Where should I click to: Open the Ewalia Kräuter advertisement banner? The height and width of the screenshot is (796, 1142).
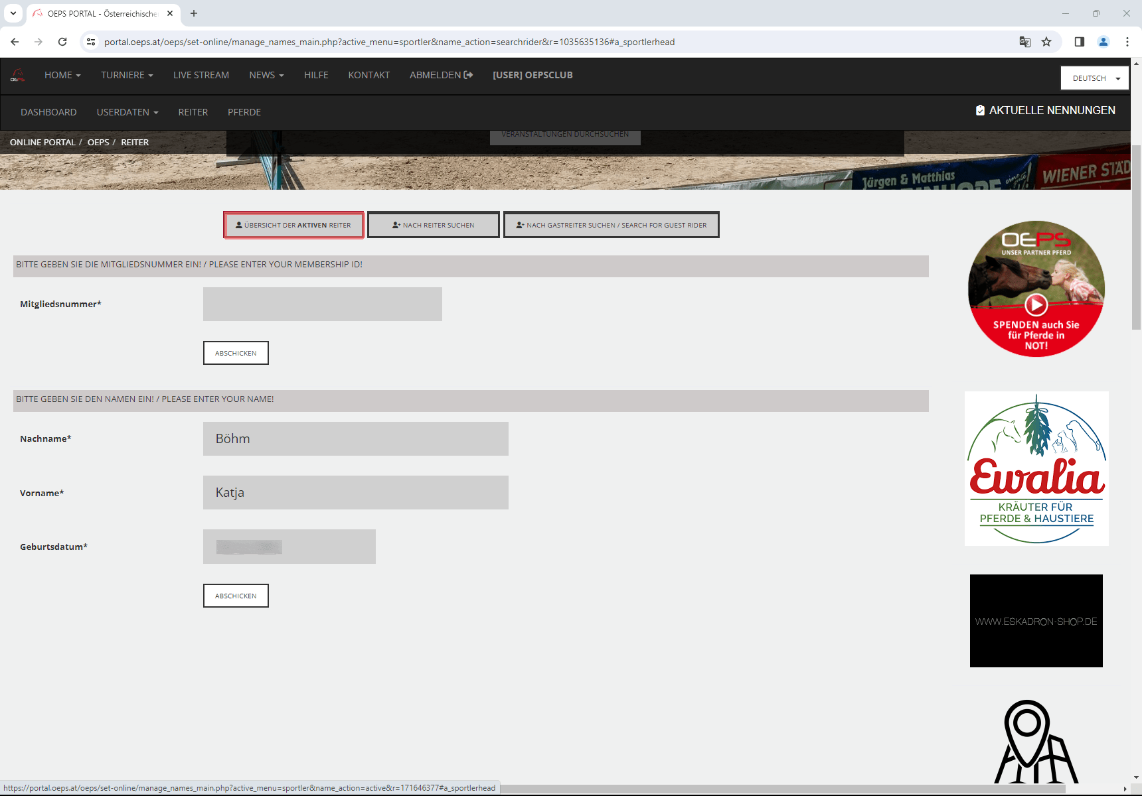point(1036,468)
